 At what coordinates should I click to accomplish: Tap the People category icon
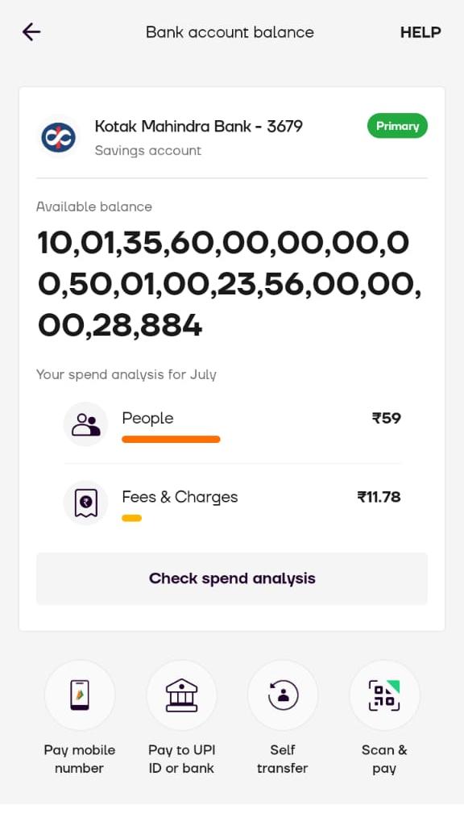click(85, 424)
